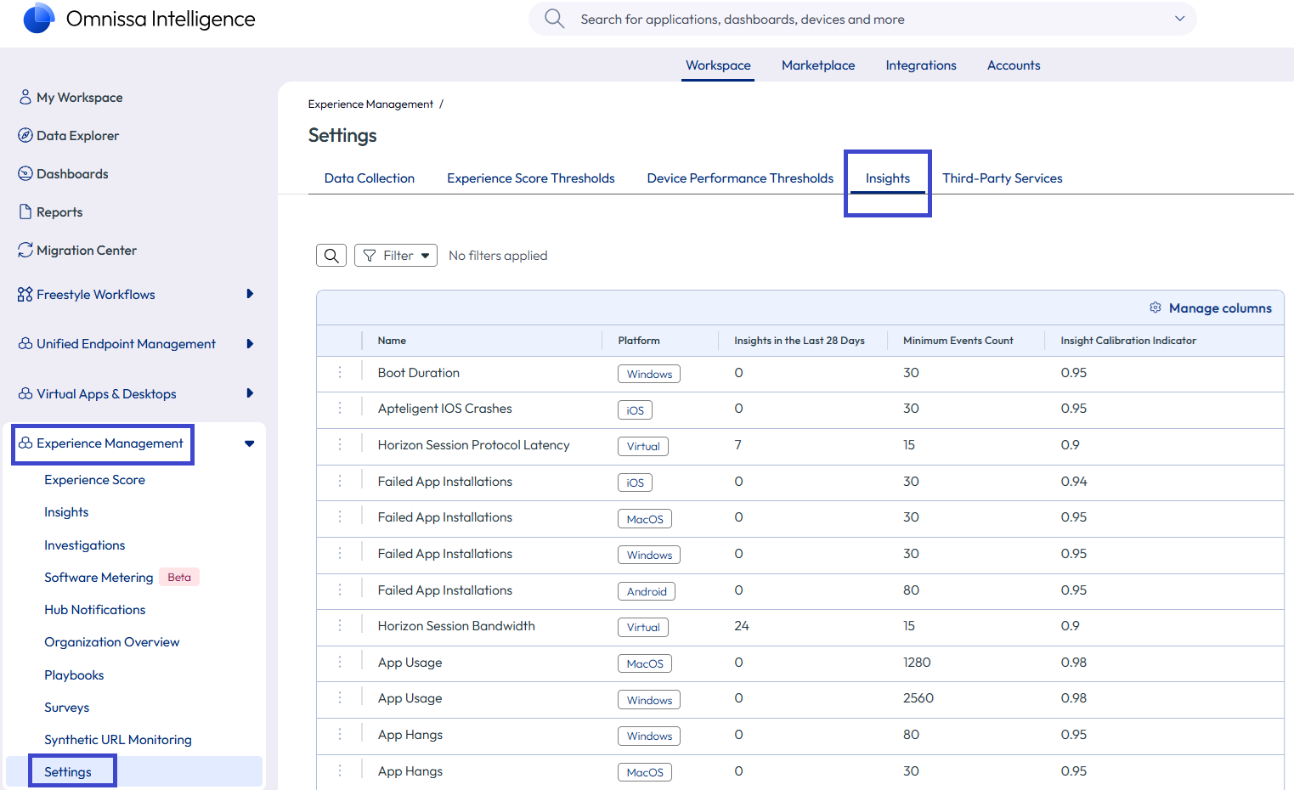Switch to Third-Party Services tab
This screenshot has width=1294, height=790.
click(x=1003, y=178)
